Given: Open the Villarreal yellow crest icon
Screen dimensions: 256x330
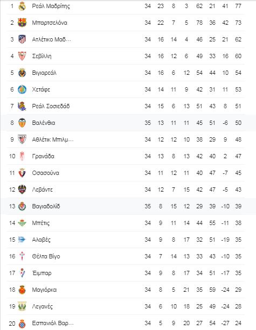Looking at the screenshot, I should click(x=22, y=73).
